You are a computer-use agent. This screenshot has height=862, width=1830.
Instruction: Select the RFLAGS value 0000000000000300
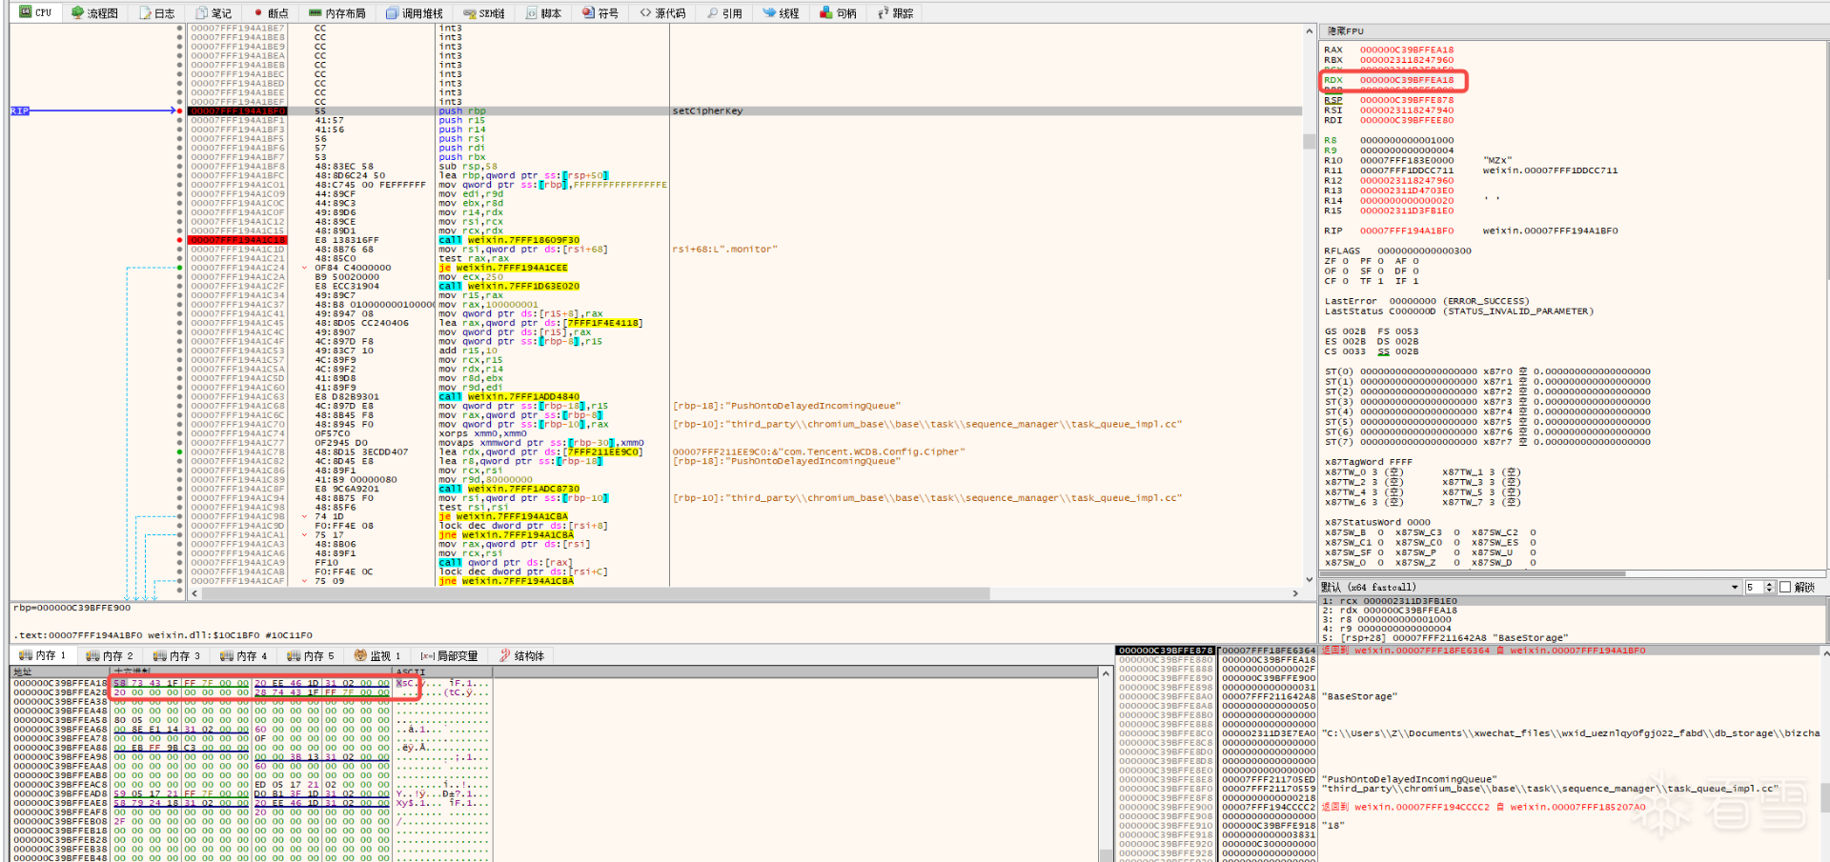(1424, 251)
